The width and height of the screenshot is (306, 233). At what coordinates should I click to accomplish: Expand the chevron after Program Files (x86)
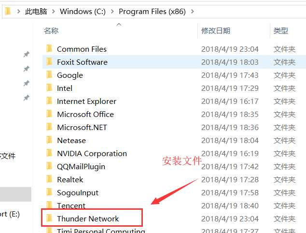click(193, 11)
